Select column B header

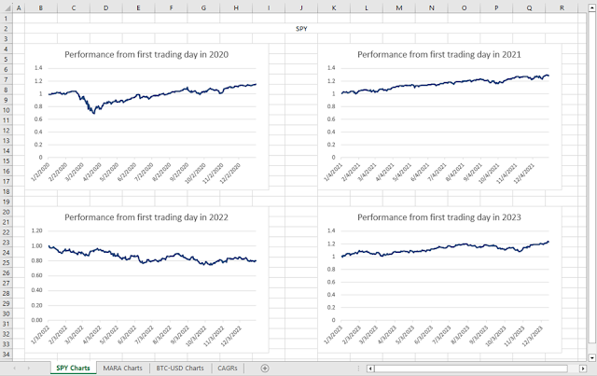point(41,7)
